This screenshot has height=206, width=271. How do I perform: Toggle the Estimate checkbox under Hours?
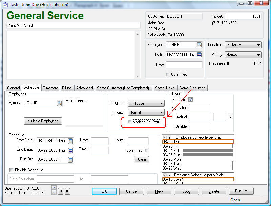click(x=191, y=100)
